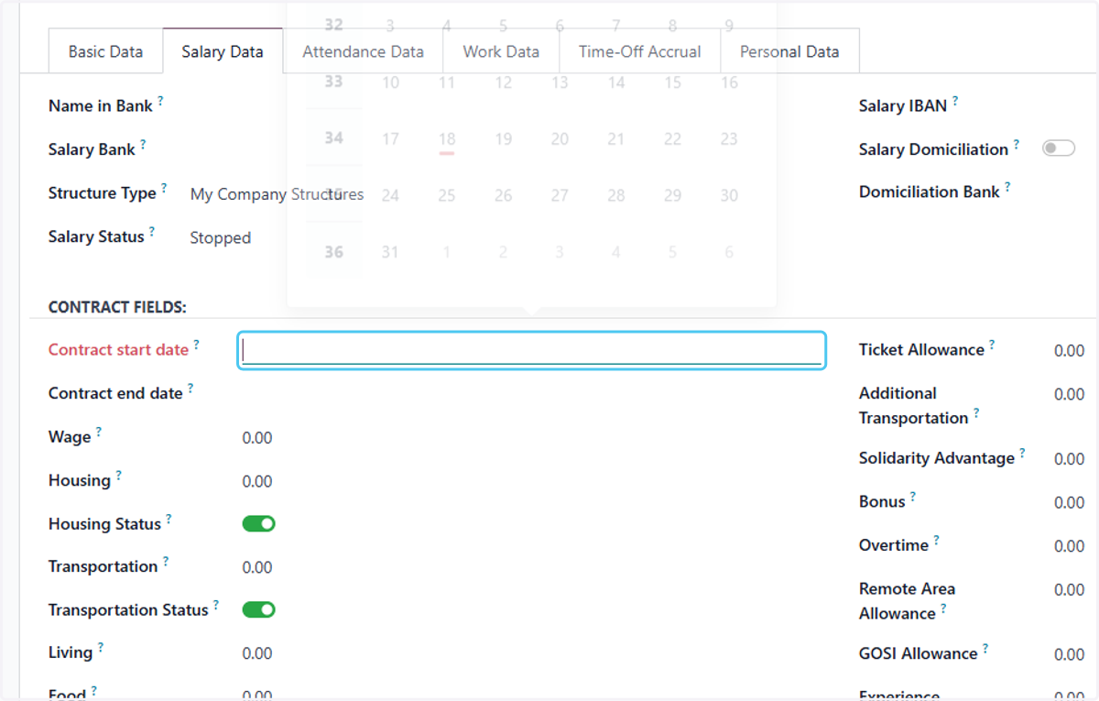
Task: Click help icon for Additional Transportation
Action: tap(976, 413)
